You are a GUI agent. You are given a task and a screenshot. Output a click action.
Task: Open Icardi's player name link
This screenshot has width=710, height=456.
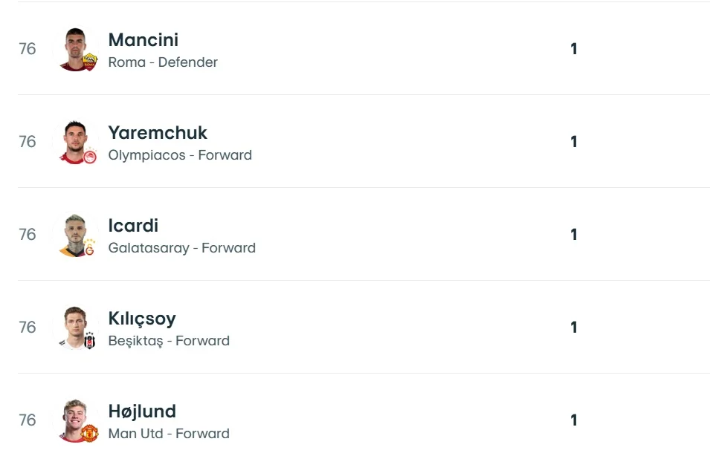133,226
